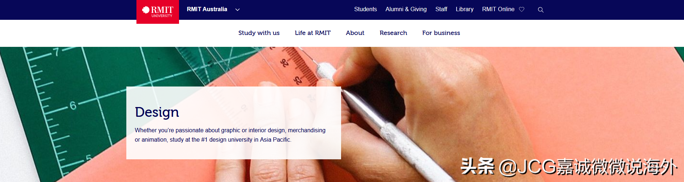The image size is (684, 182).
Task: Visit the Alumni & Giving link
Action: (406, 9)
